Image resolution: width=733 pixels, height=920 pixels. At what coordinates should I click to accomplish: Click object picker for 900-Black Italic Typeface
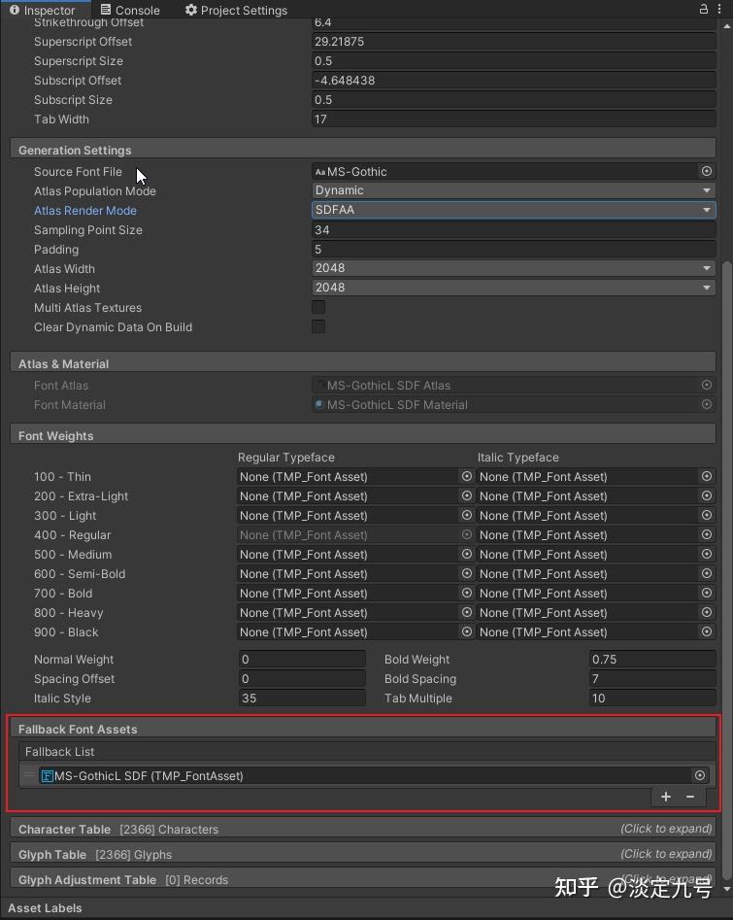706,631
